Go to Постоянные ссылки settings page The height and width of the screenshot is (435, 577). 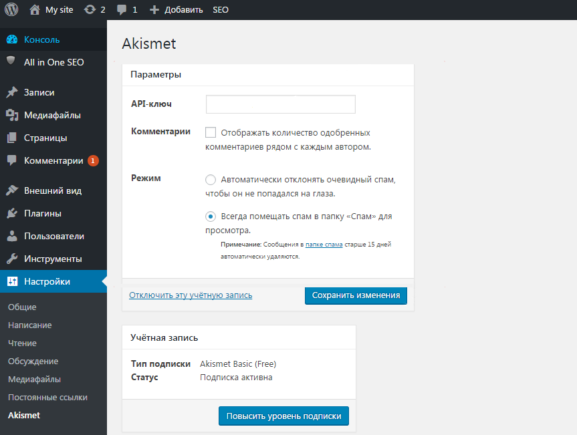point(47,398)
